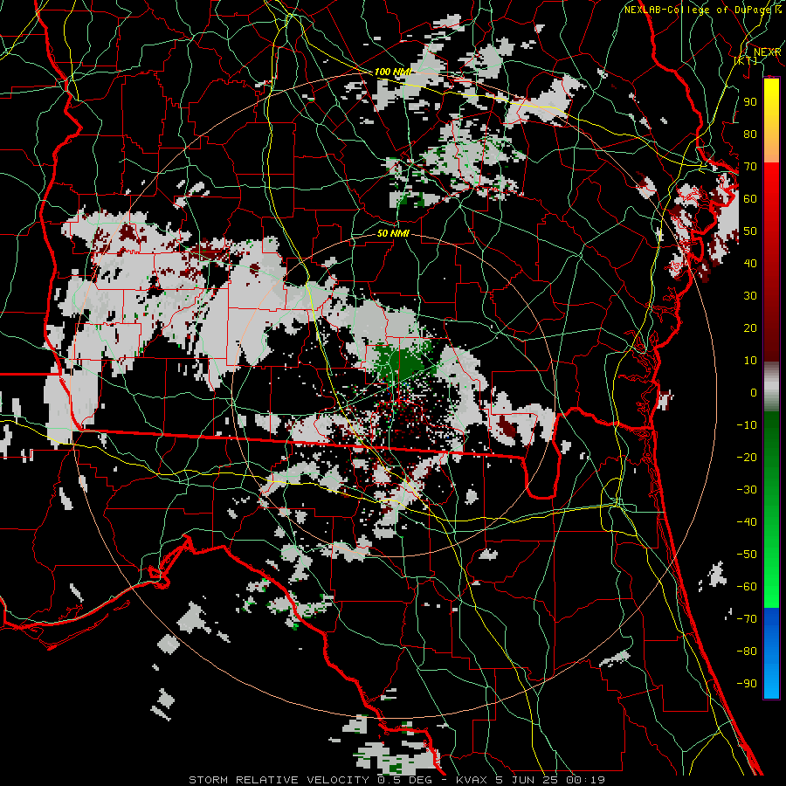Viewport: 786px width, 786px height.
Task: Click the -60 value on velocity scale
Action: (x=747, y=587)
